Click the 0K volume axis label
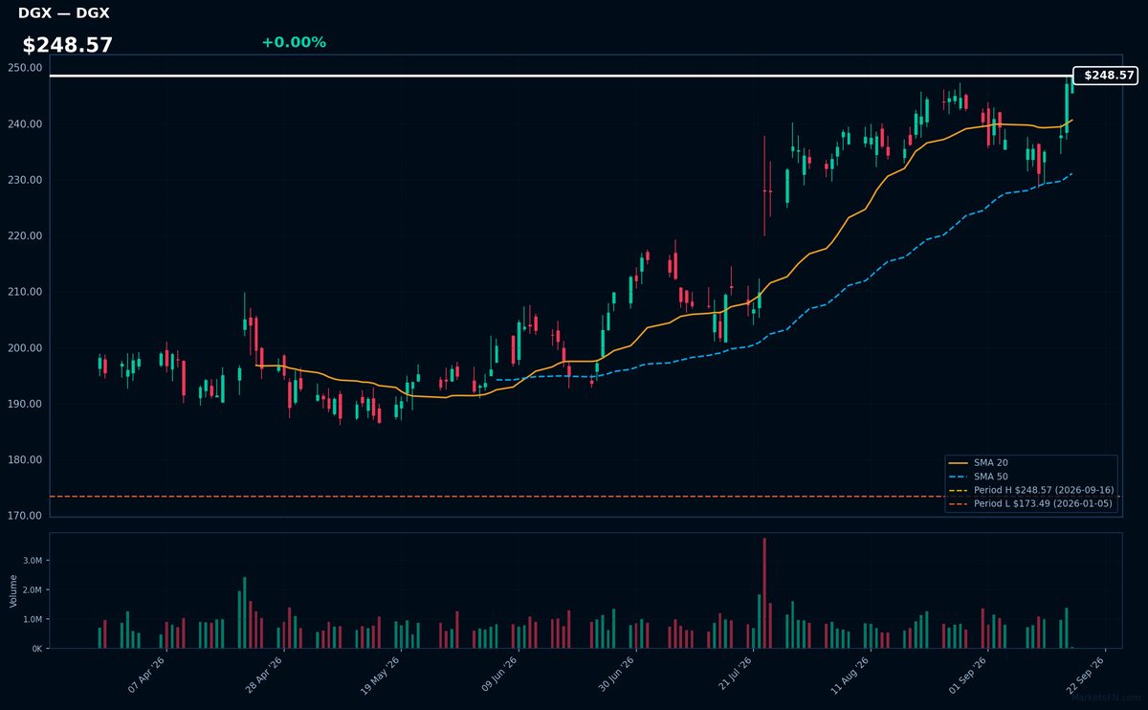 click(x=37, y=649)
